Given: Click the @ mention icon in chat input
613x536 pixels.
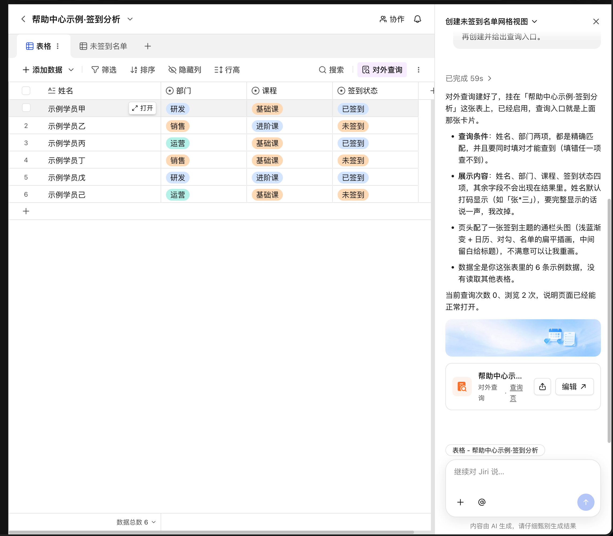Looking at the screenshot, I should click(x=481, y=502).
